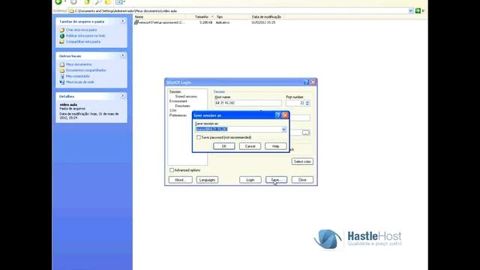The width and height of the screenshot is (480, 270).
Task: Select Preferences in WinSCP Login tree
Action: coord(178,115)
